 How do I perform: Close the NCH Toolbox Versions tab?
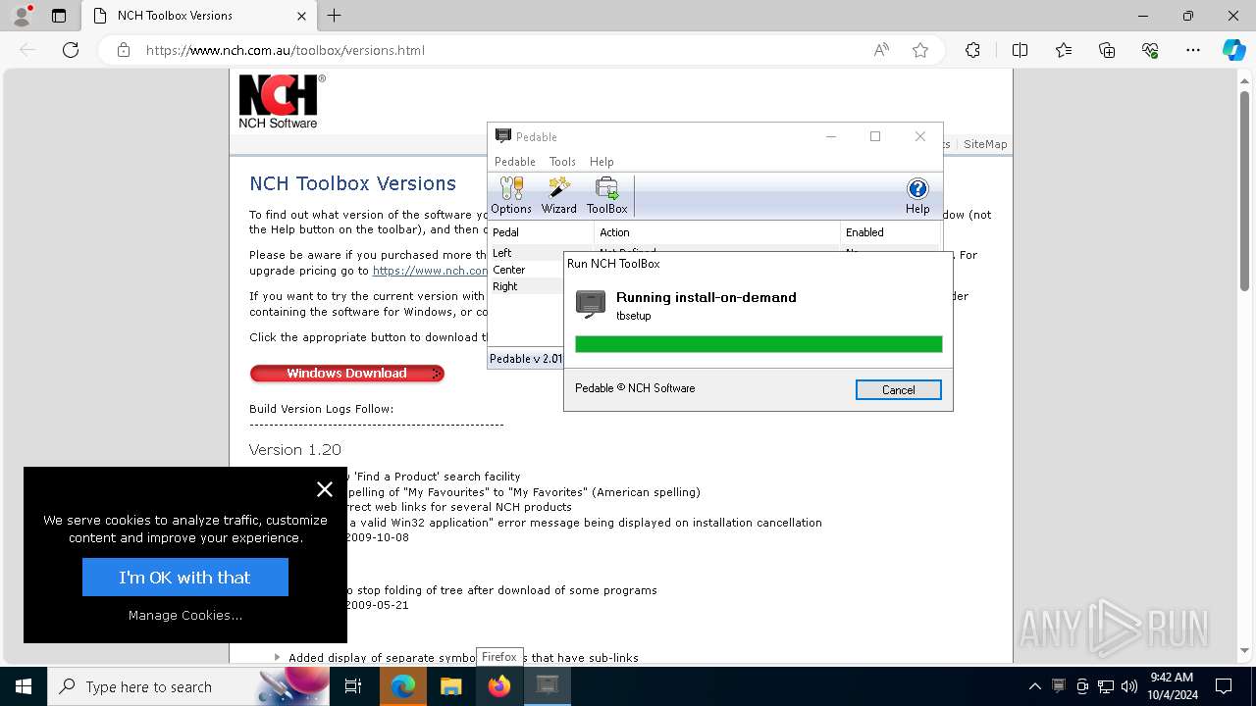[x=301, y=16]
